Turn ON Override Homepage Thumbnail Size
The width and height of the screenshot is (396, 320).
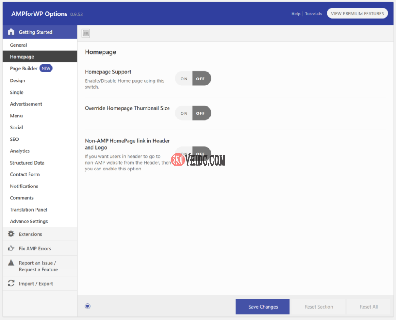[x=184, y=113]
